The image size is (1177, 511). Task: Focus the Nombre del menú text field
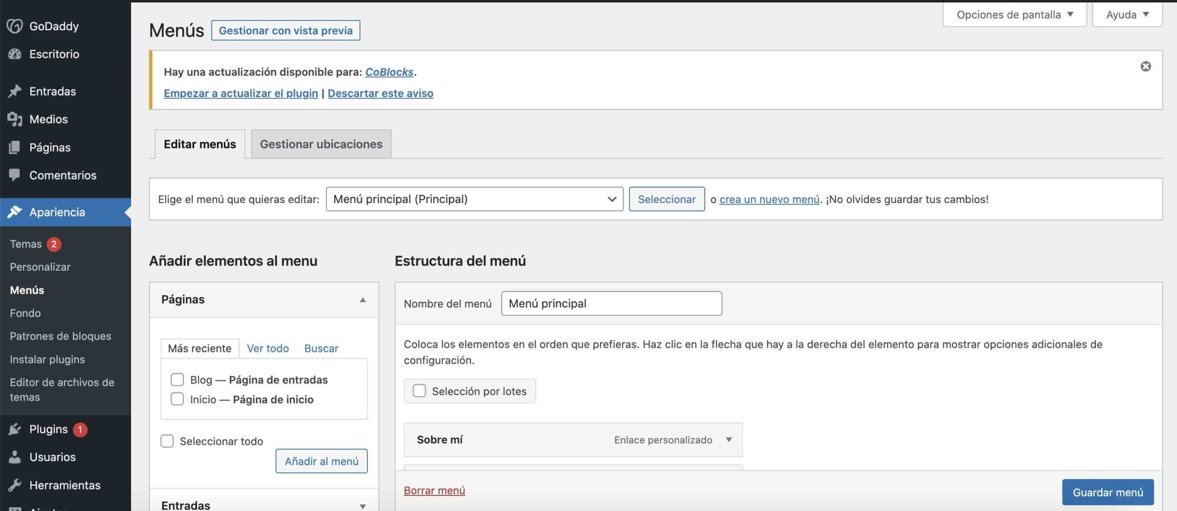[611, 303]
